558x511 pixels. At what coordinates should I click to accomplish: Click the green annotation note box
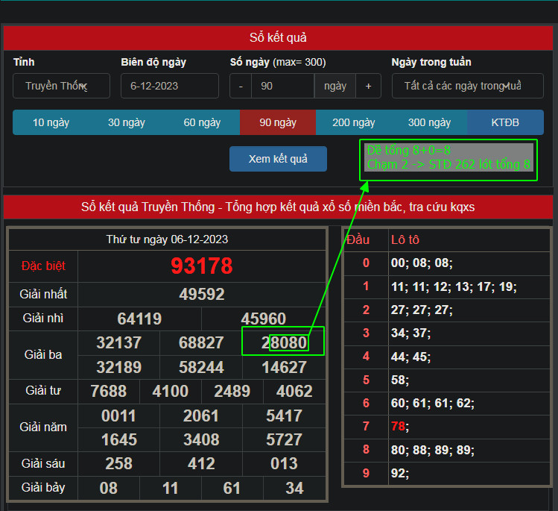[x=448, y=158]
